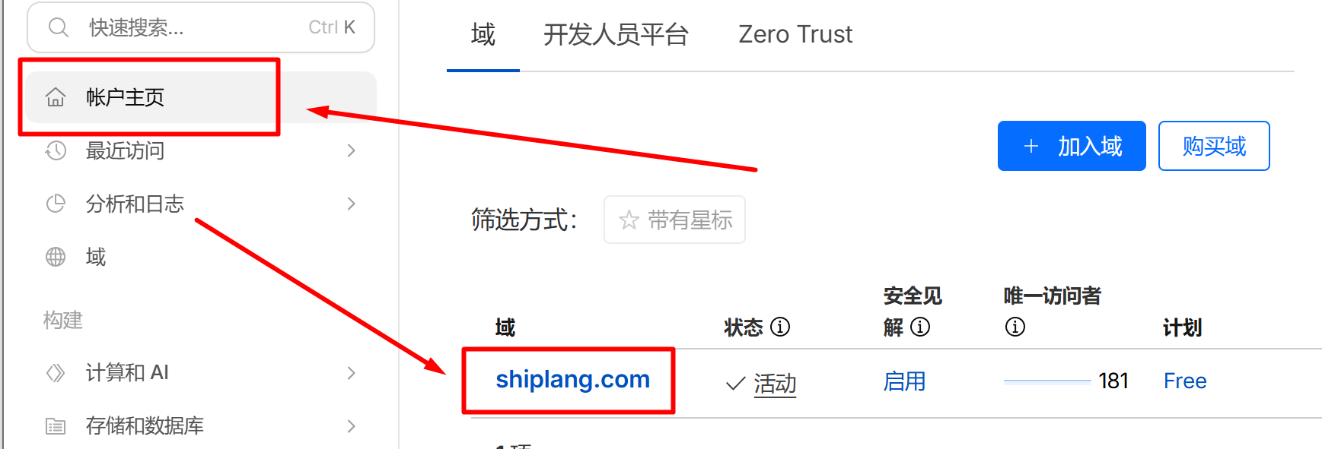Click the globe icon next to 域

point(56,257)
